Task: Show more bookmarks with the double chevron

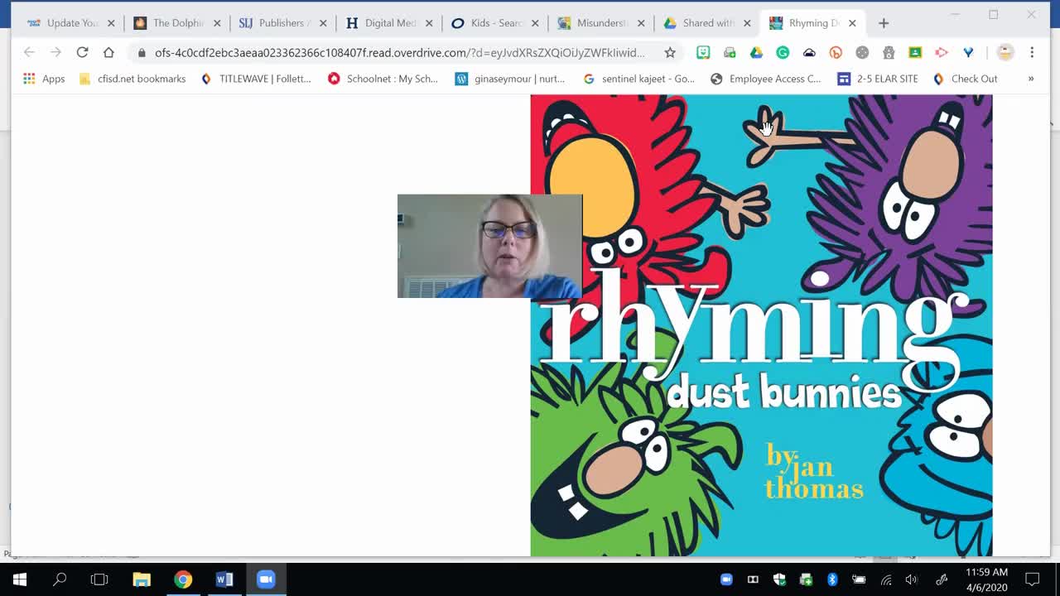Action: pyautogui.click(x=1031, y=79)
